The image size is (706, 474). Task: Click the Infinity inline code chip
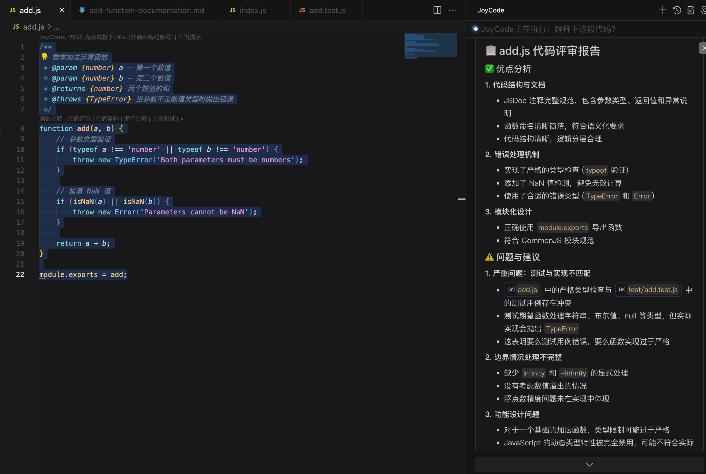[534, 373]
